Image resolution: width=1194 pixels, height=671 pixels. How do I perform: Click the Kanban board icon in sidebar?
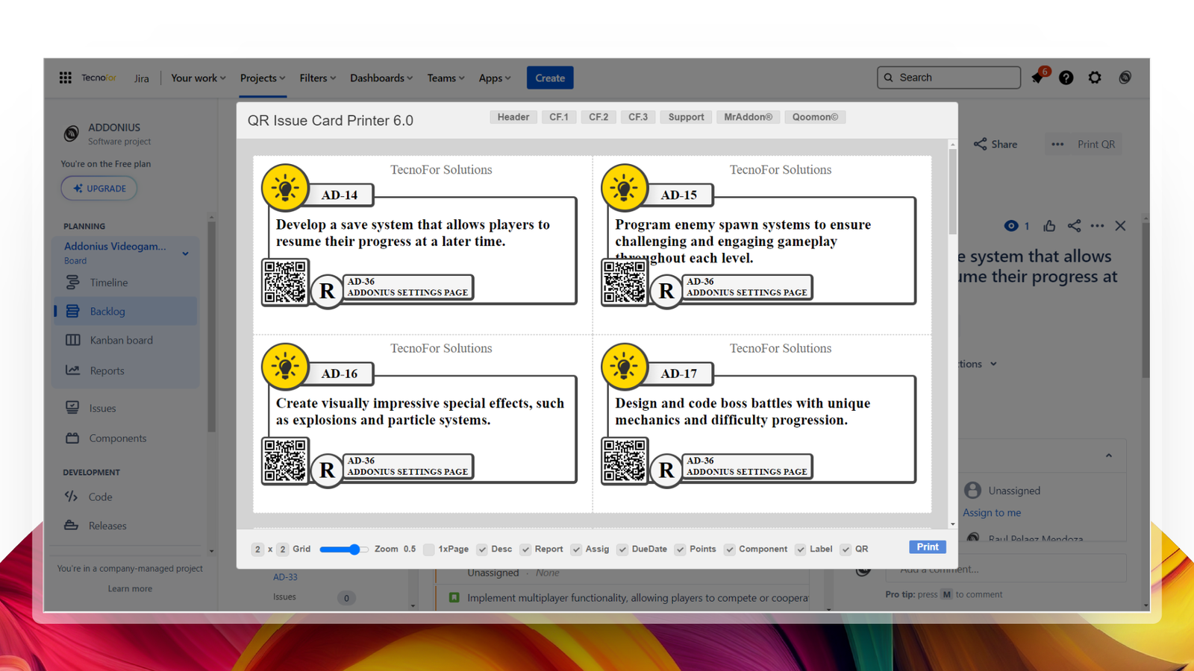[72, 340]
